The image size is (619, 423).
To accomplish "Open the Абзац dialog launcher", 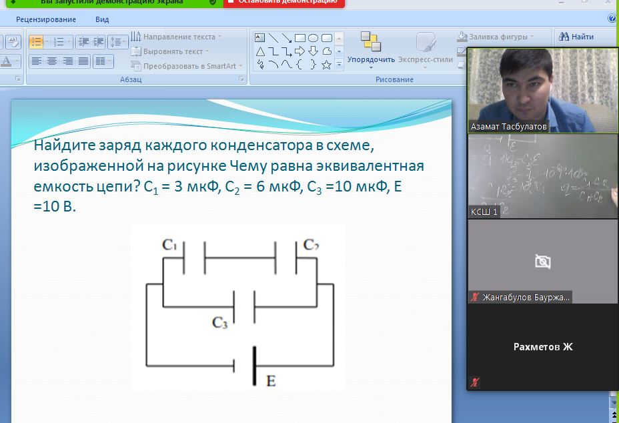I will tap(240, 79).
